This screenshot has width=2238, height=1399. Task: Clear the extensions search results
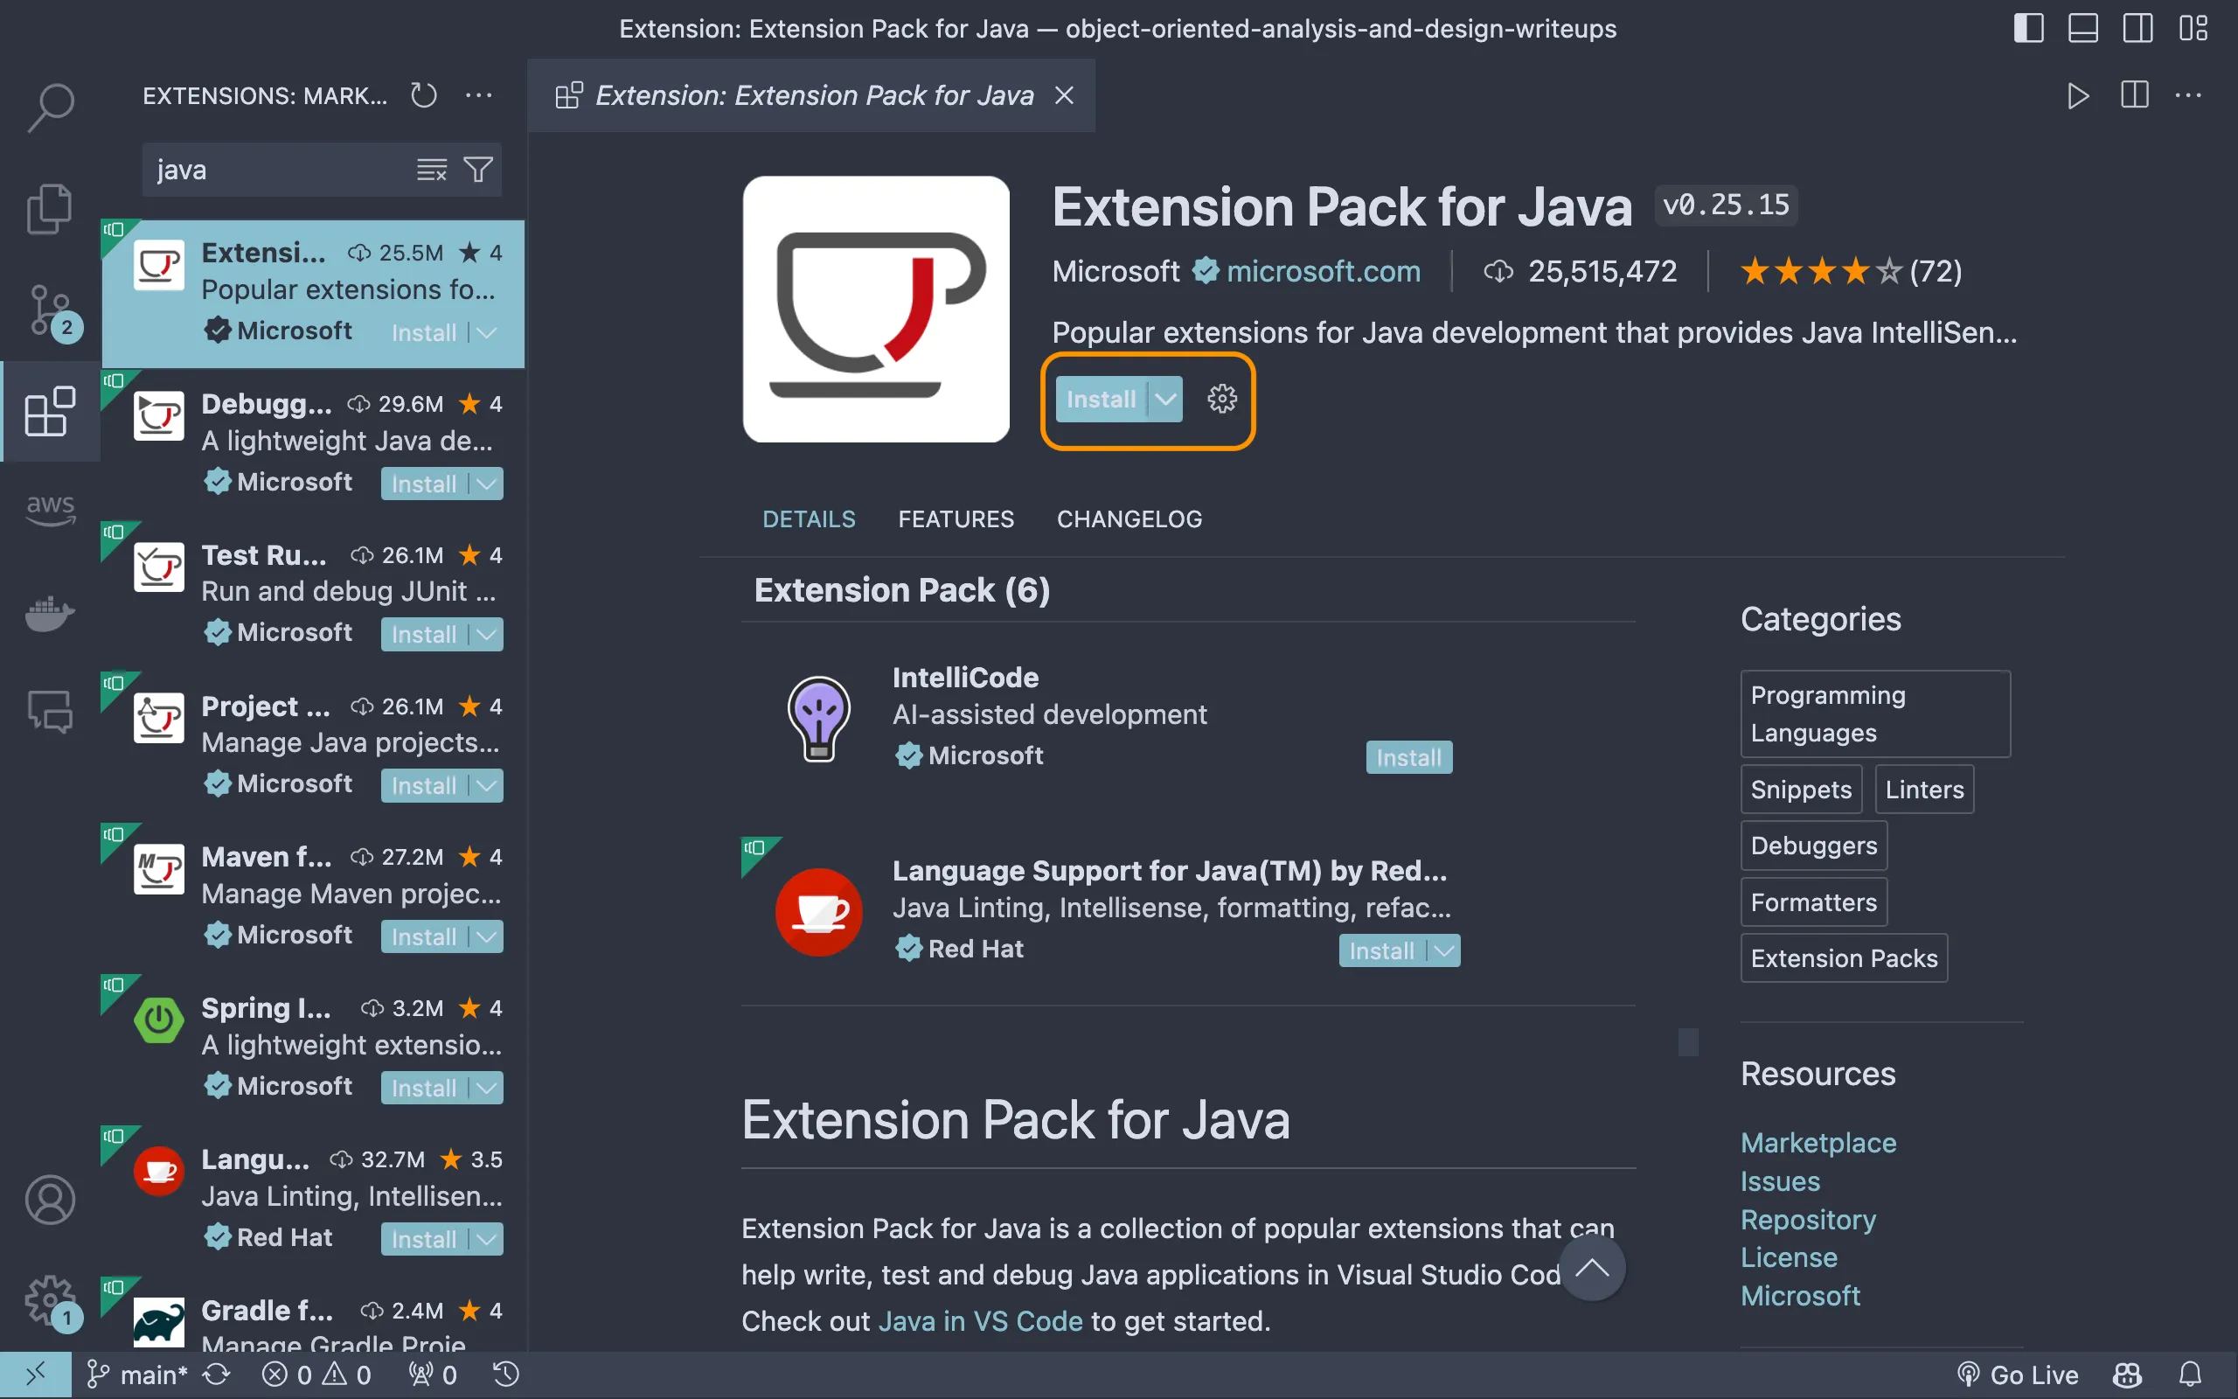pos(431,170)
